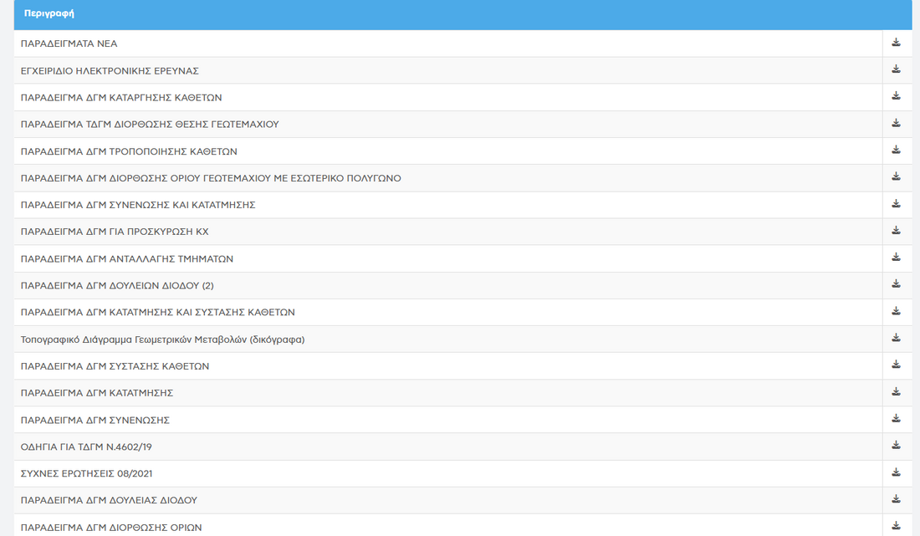Download ΔΓΜ ΔΟΥΛΕΙΩΝ ΔΙΟΔΟΥ (2) example
Viewport: 920px width, 536px height.
click(896, 284)
